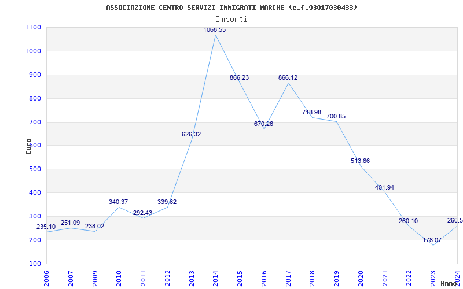463x289 pixels.
Task: Click the x-axis year 2006
Action: (46, 279)
